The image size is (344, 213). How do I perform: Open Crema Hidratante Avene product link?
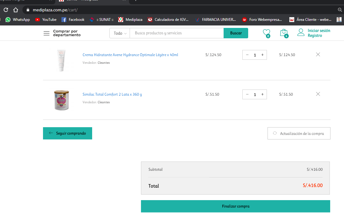[x=130, y=55]
